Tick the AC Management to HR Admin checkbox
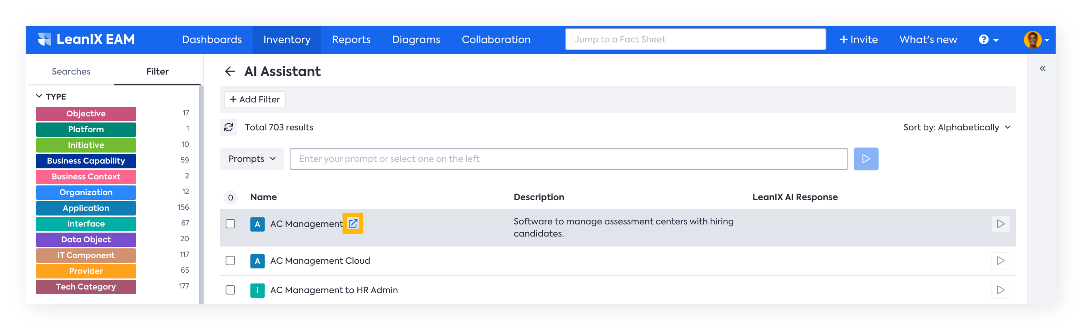The width and height of the screenshot is (1088, 336). click(230, 290)
